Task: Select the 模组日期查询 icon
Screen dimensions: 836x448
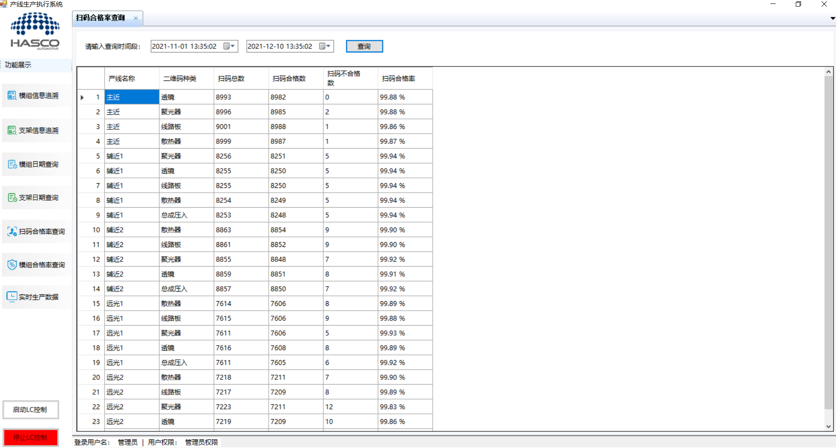Action: (12, 164)
